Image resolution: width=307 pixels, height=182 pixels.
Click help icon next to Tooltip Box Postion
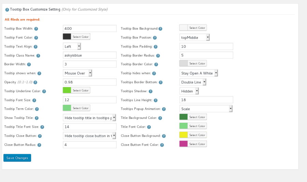[155, 38]
